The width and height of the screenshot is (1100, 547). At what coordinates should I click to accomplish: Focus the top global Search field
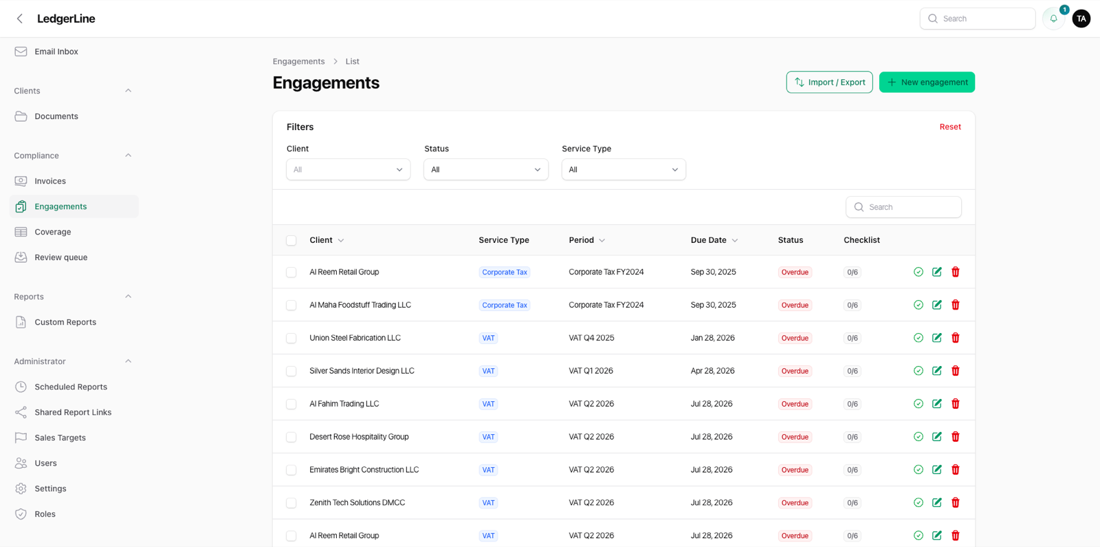point(978,19)
